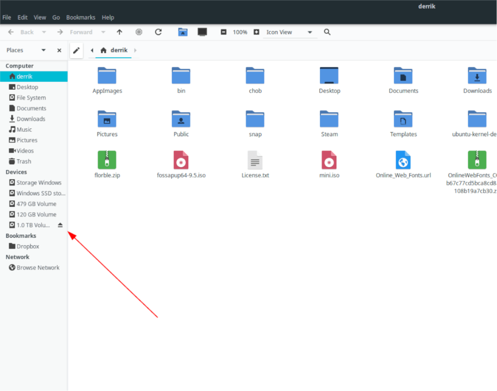
Task: Expand the Back history dropdown arrow
Action: [x=44, y=32]
